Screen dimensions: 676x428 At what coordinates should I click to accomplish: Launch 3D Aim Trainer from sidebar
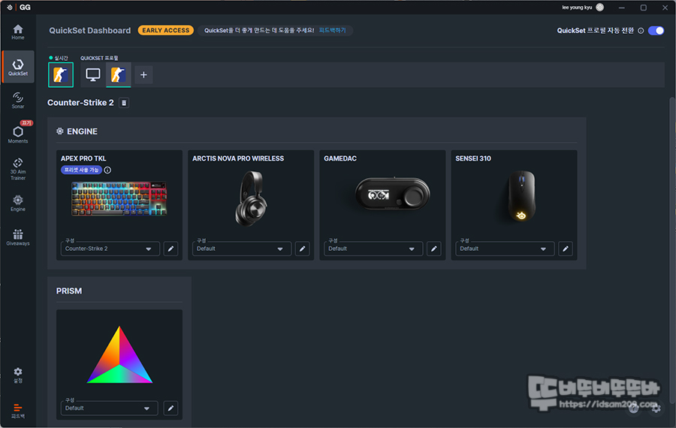click(x=18, y=169)
